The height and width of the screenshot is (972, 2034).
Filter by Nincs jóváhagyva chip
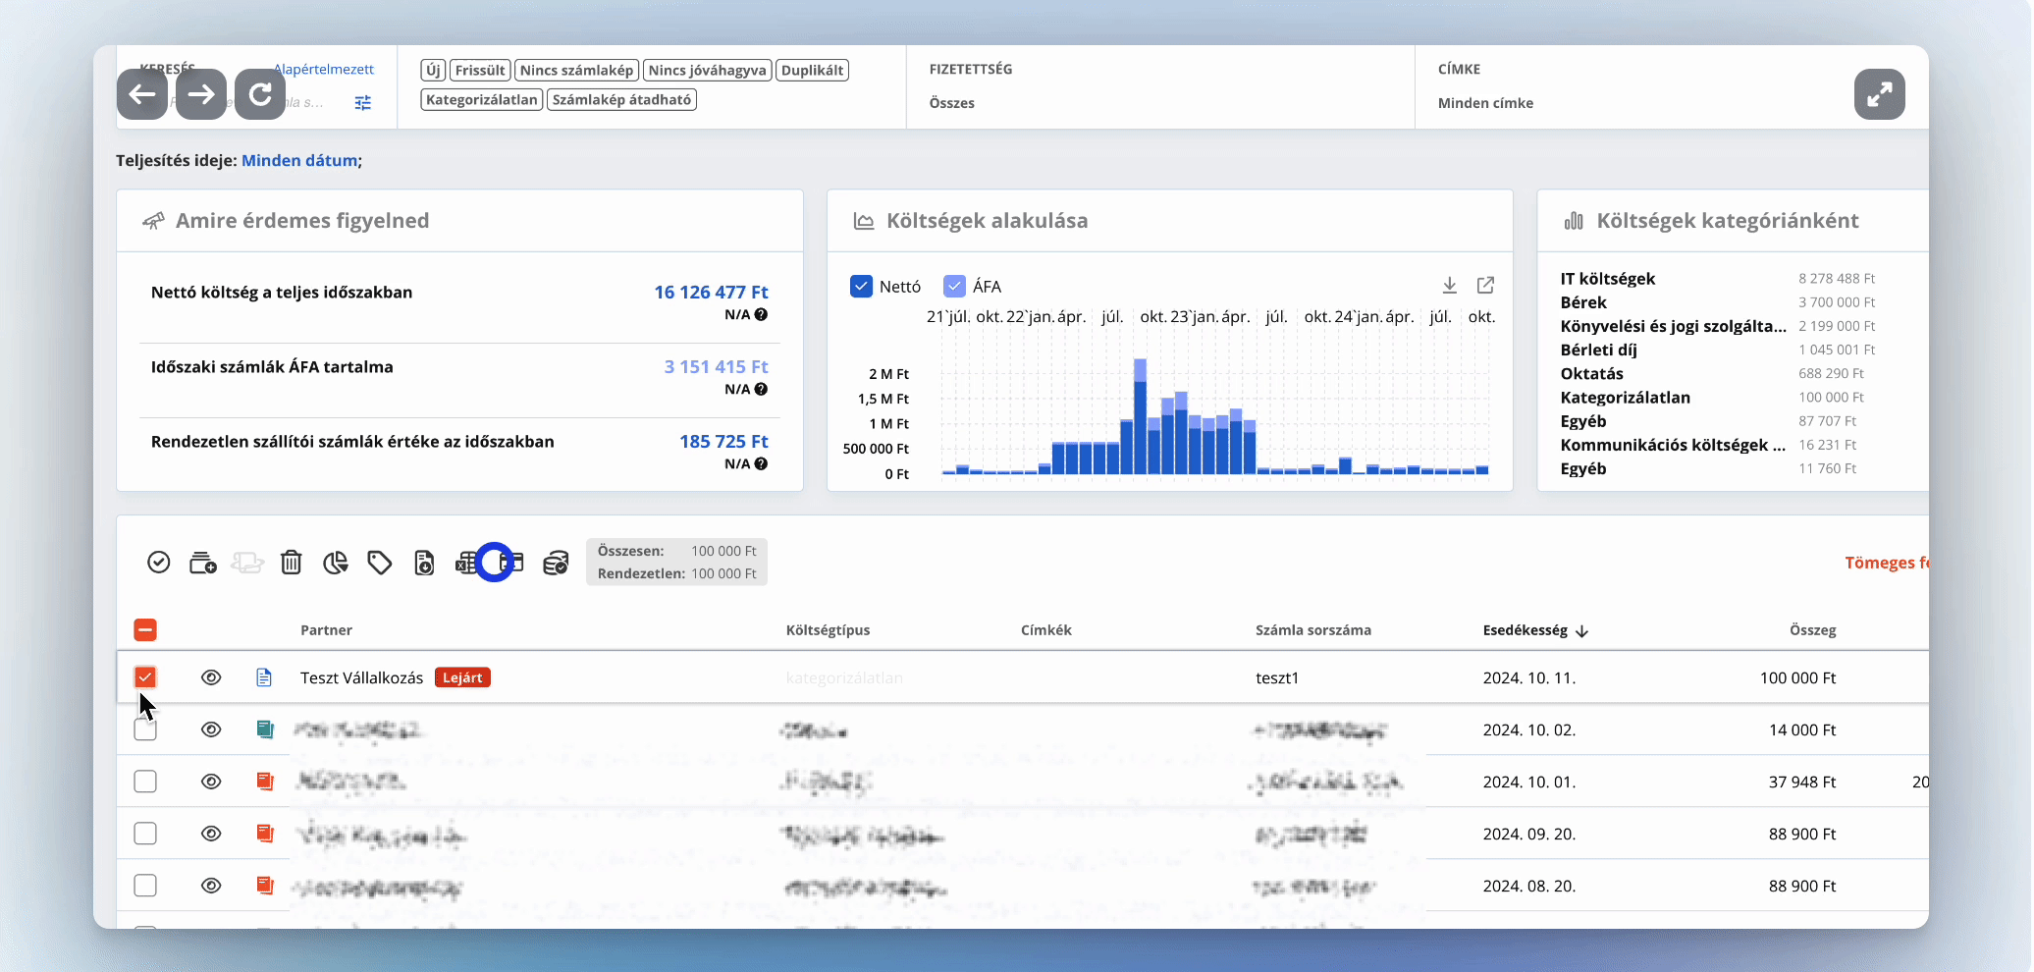point(707,70)
